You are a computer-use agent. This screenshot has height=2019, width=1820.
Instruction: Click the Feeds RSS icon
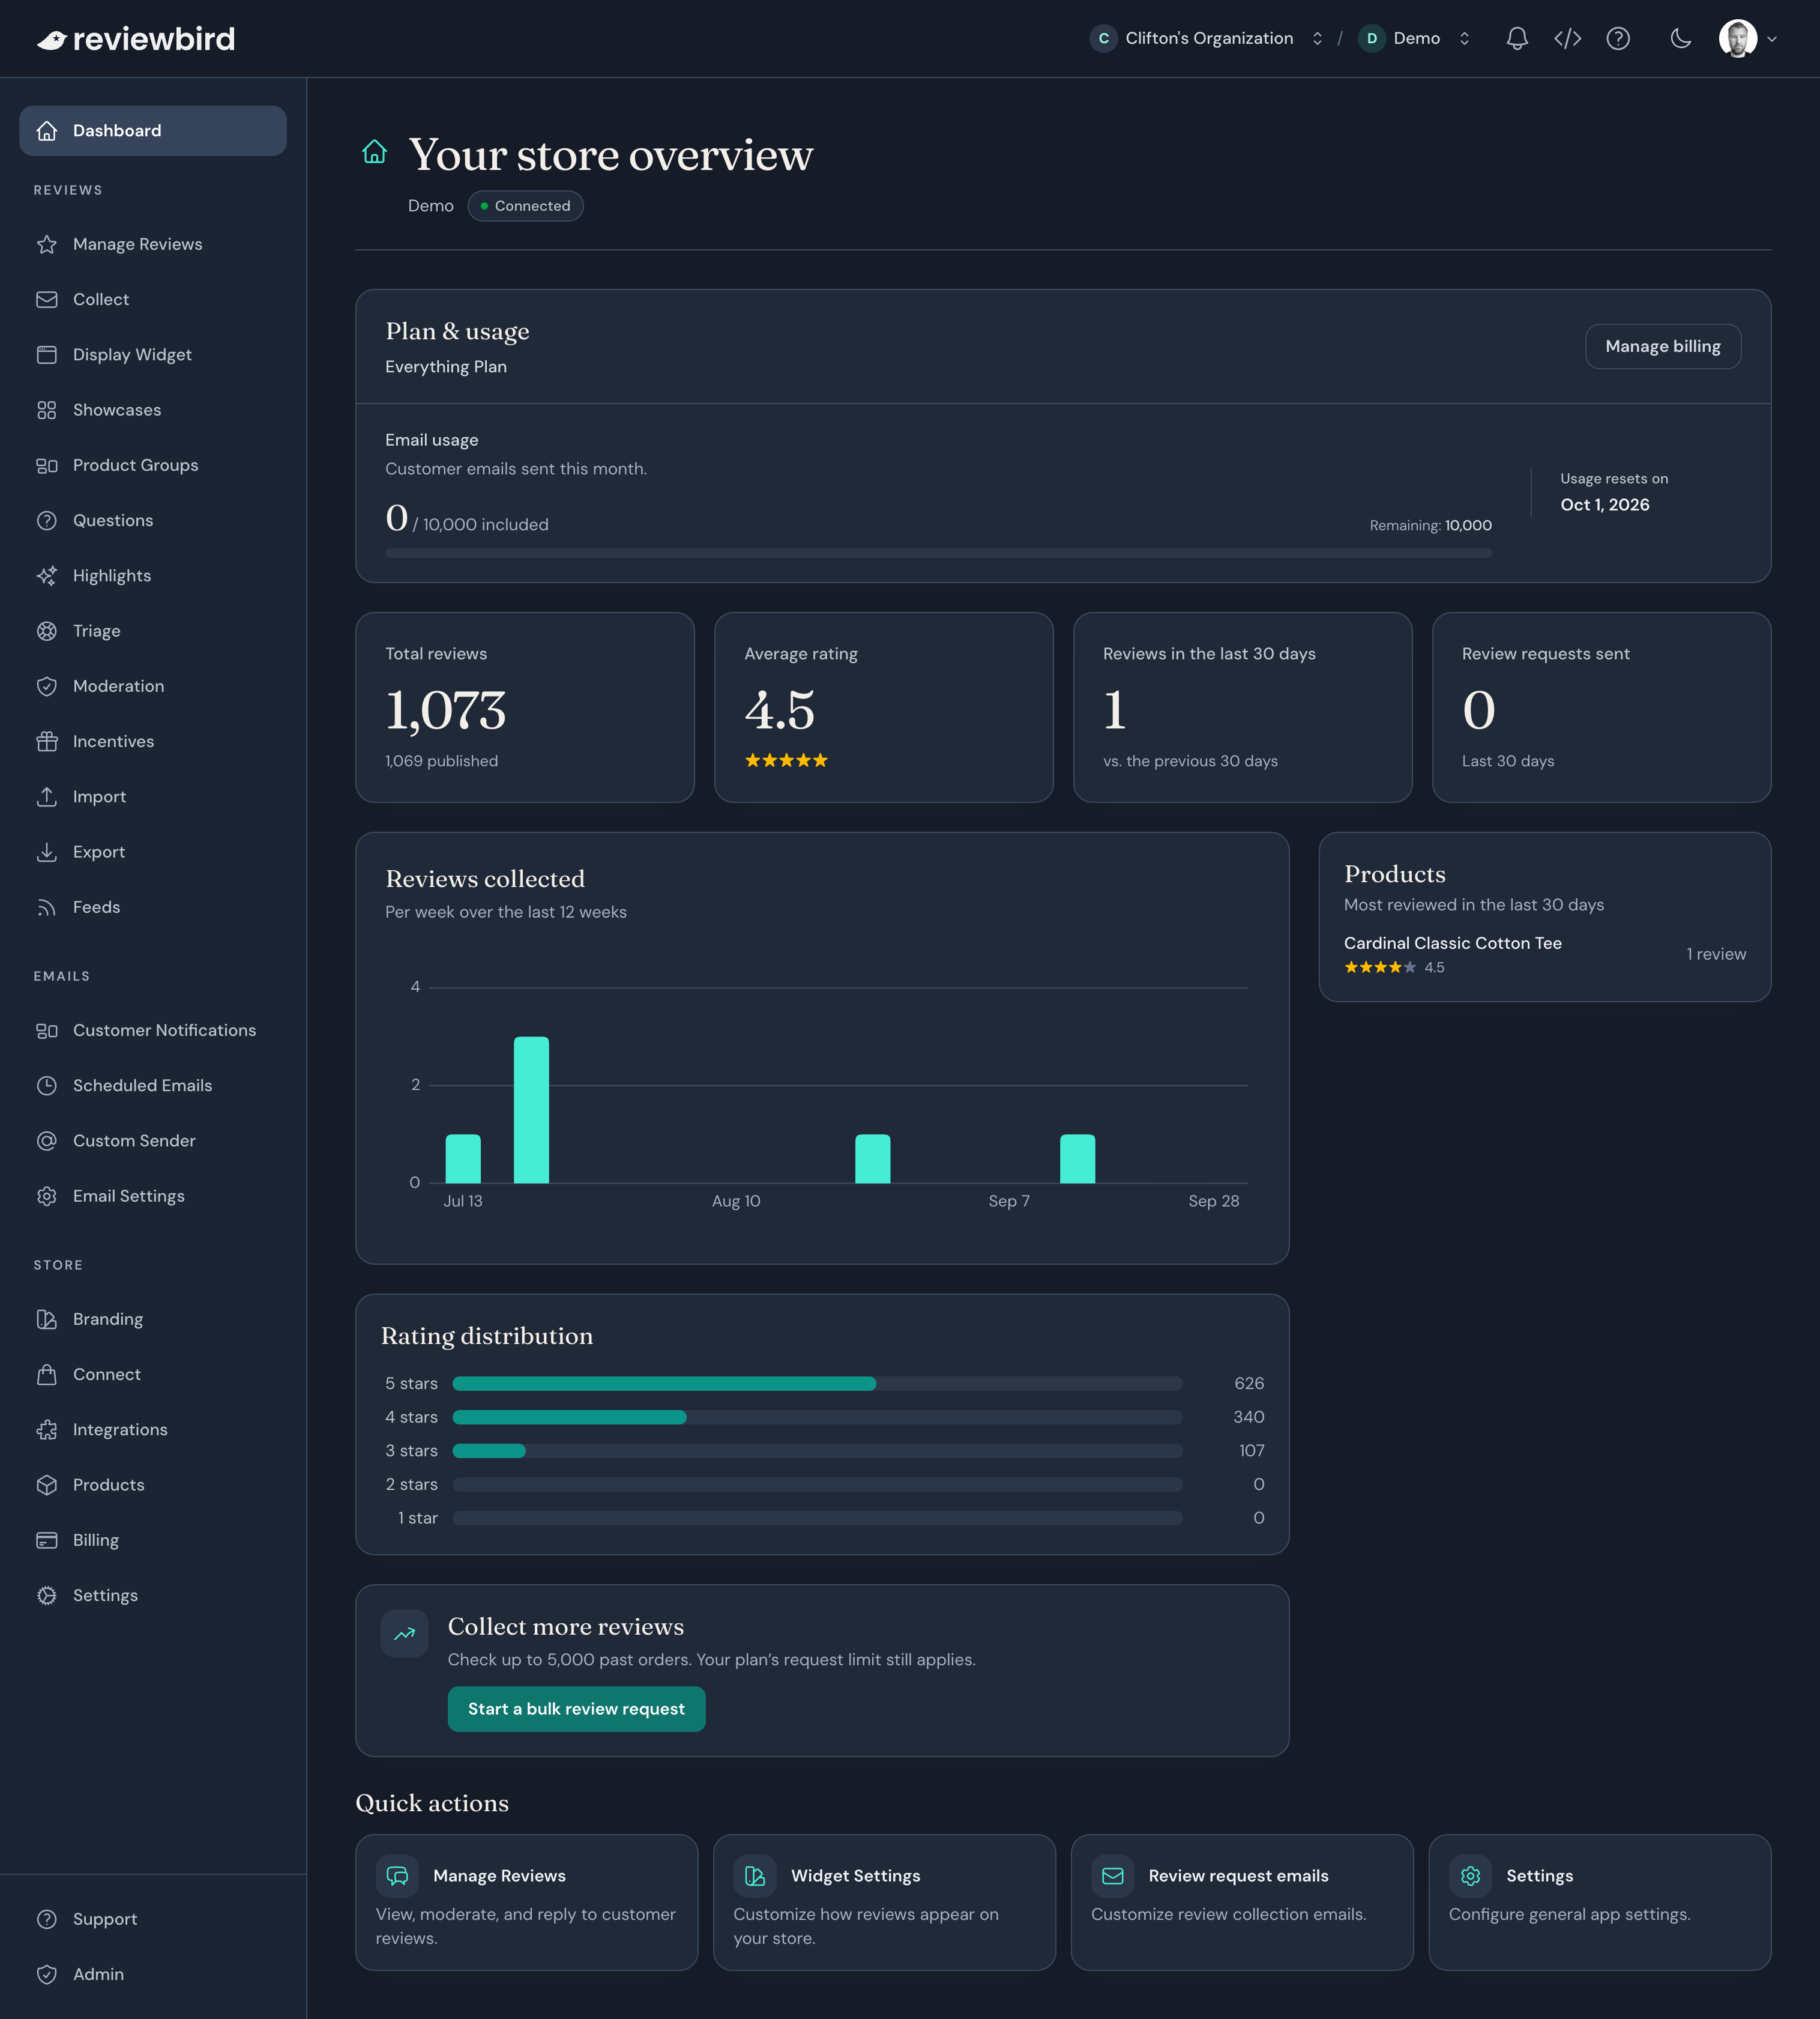[x=47, y=907]
